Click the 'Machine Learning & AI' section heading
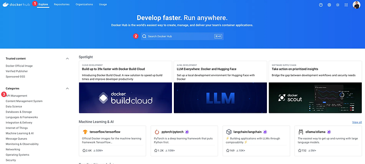Viewport: 365px width, 164px height. click(x=96, y=122)
